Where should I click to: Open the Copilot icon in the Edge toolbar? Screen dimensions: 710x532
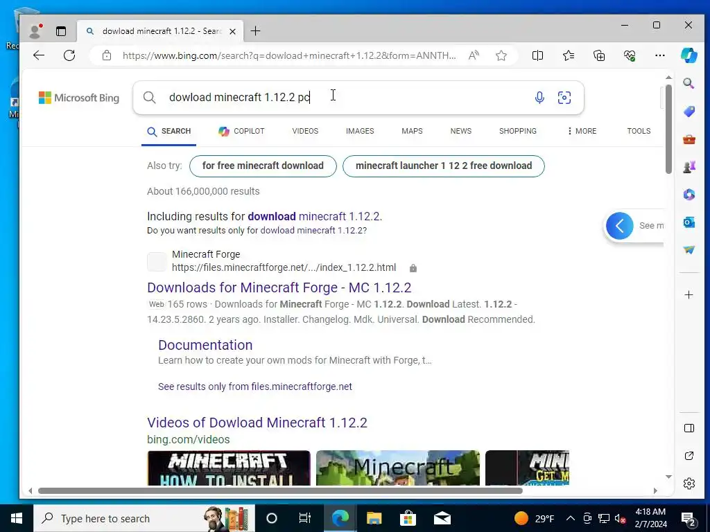click(x=689, y=55)
